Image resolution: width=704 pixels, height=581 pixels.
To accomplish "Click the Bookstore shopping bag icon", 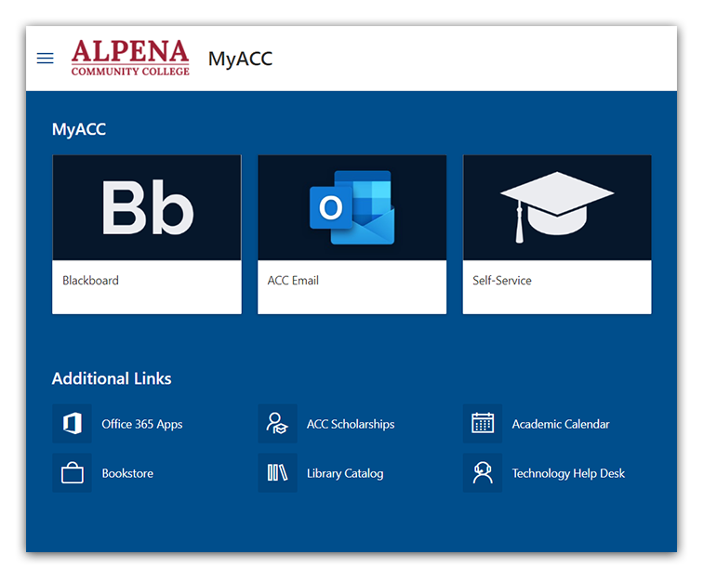I will pyautogui.click(x=72, y=473).
